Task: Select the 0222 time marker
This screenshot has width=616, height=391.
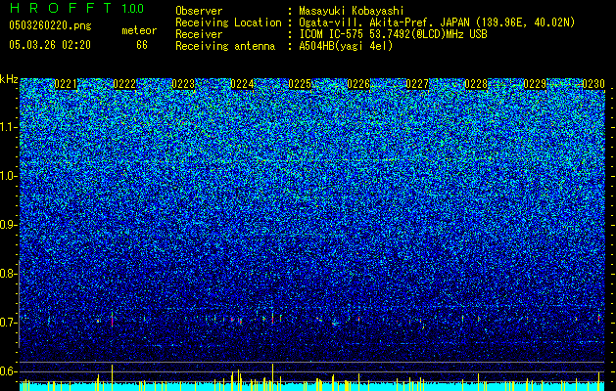Action: tap(124, 84)
